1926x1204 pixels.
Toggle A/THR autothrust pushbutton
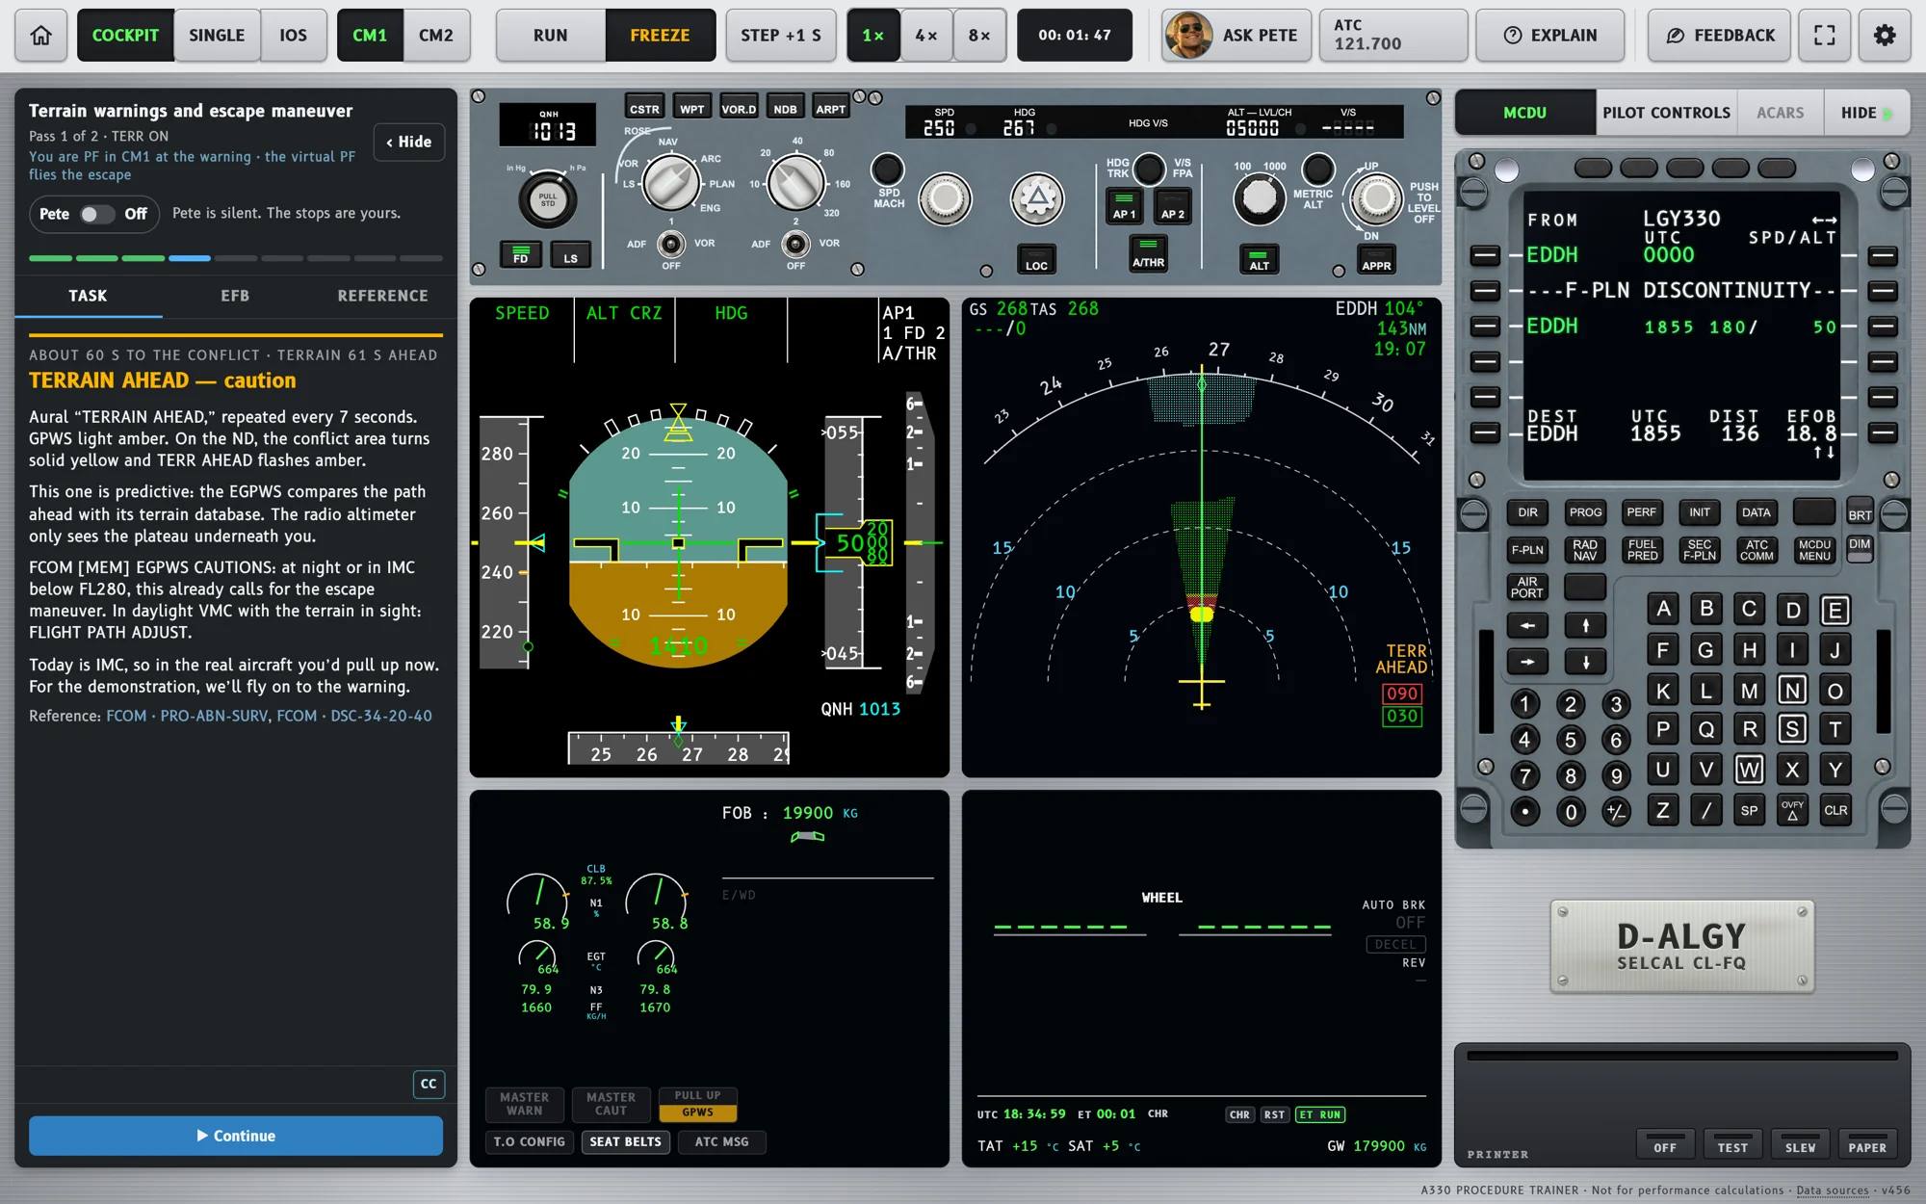[1148, 254]
